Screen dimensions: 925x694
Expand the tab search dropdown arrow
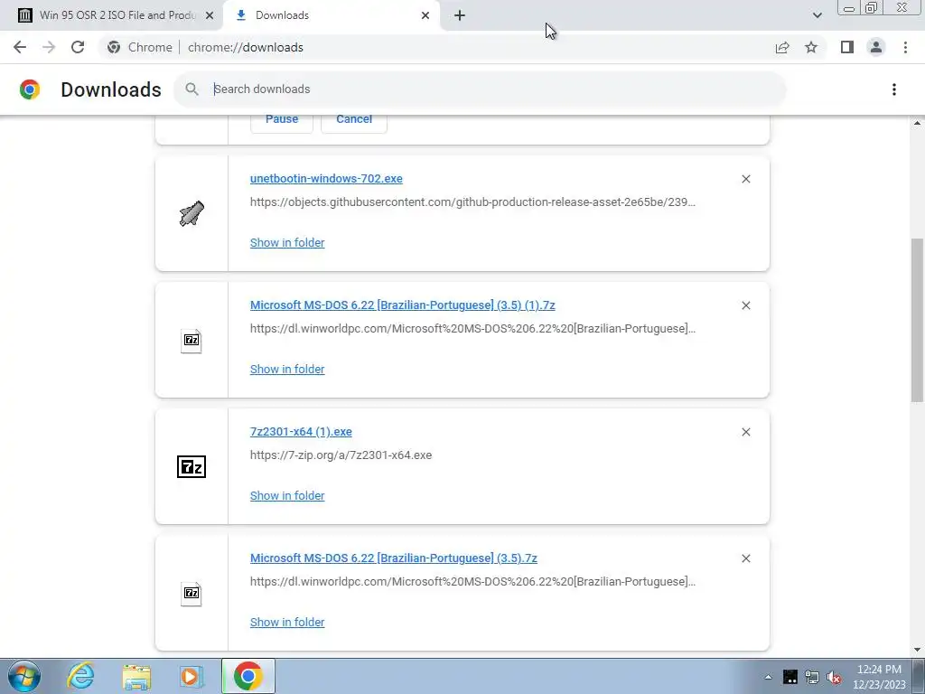[x=817, y=15]
